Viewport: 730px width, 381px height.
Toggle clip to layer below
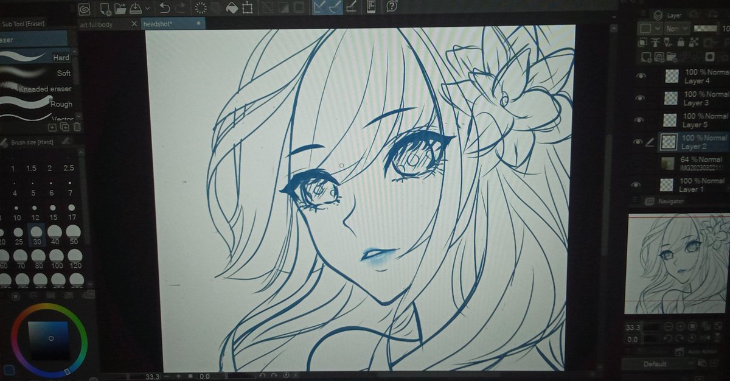[x=644, y=43]
